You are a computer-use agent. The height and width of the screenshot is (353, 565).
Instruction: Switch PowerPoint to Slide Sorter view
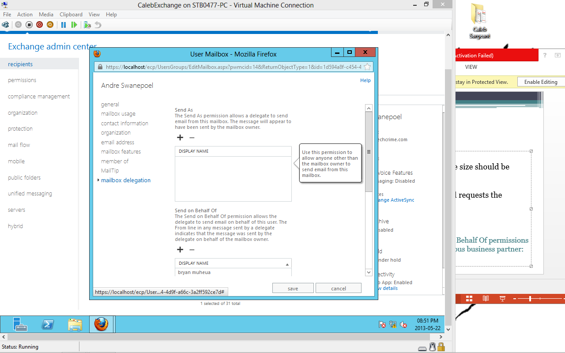coord(469,299)
